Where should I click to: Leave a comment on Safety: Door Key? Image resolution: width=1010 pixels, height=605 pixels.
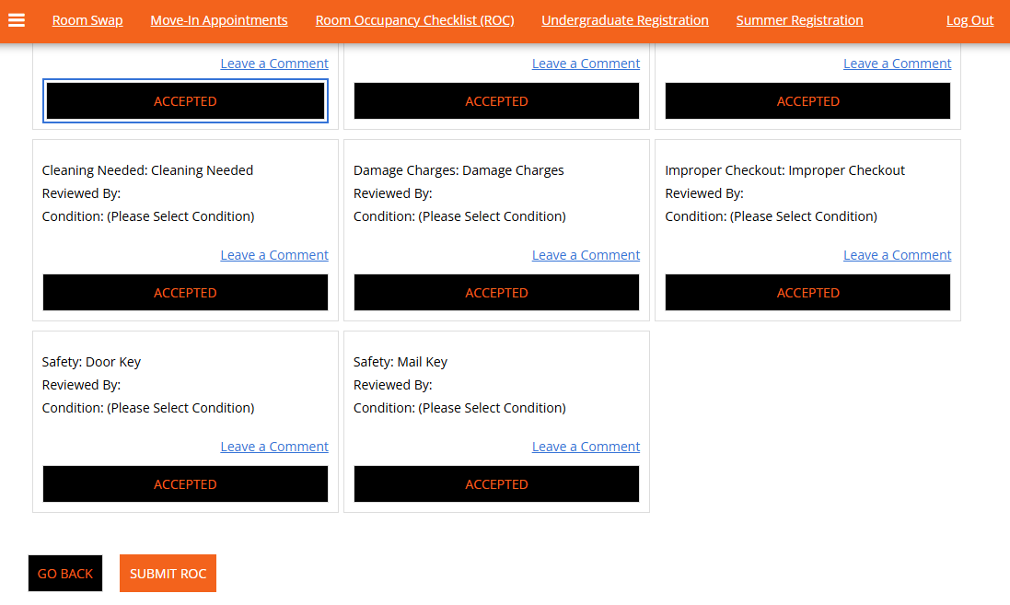[274, 447]
